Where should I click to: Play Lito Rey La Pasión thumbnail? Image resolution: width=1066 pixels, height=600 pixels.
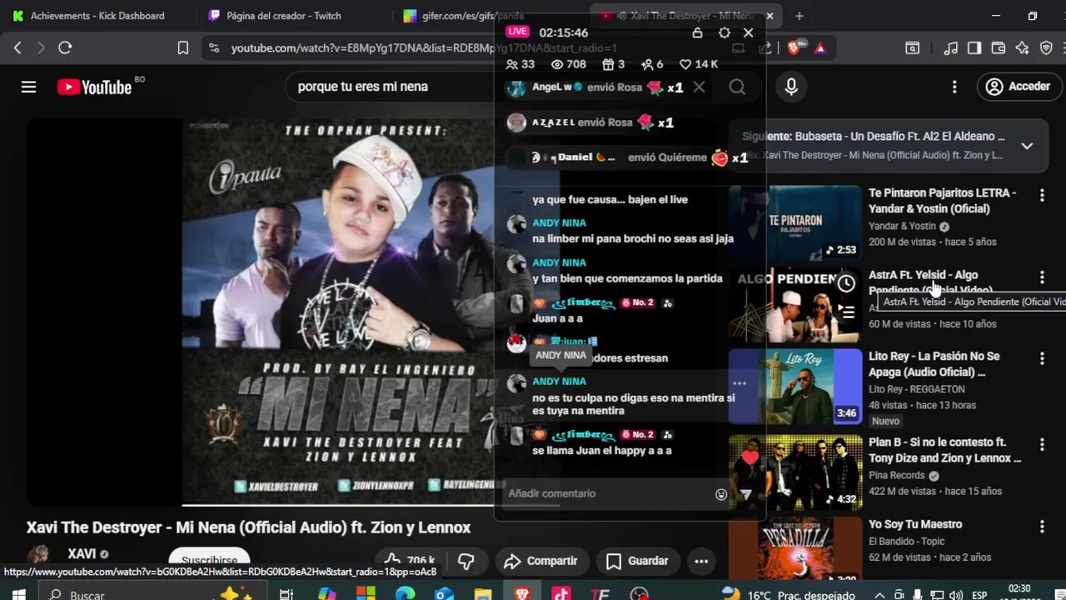(795, 386)
